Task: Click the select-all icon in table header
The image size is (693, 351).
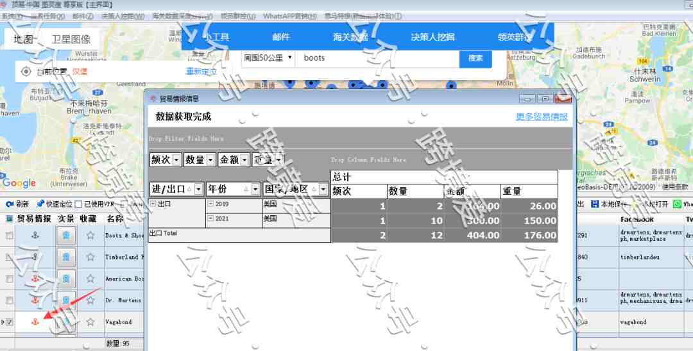Action: 9,218
